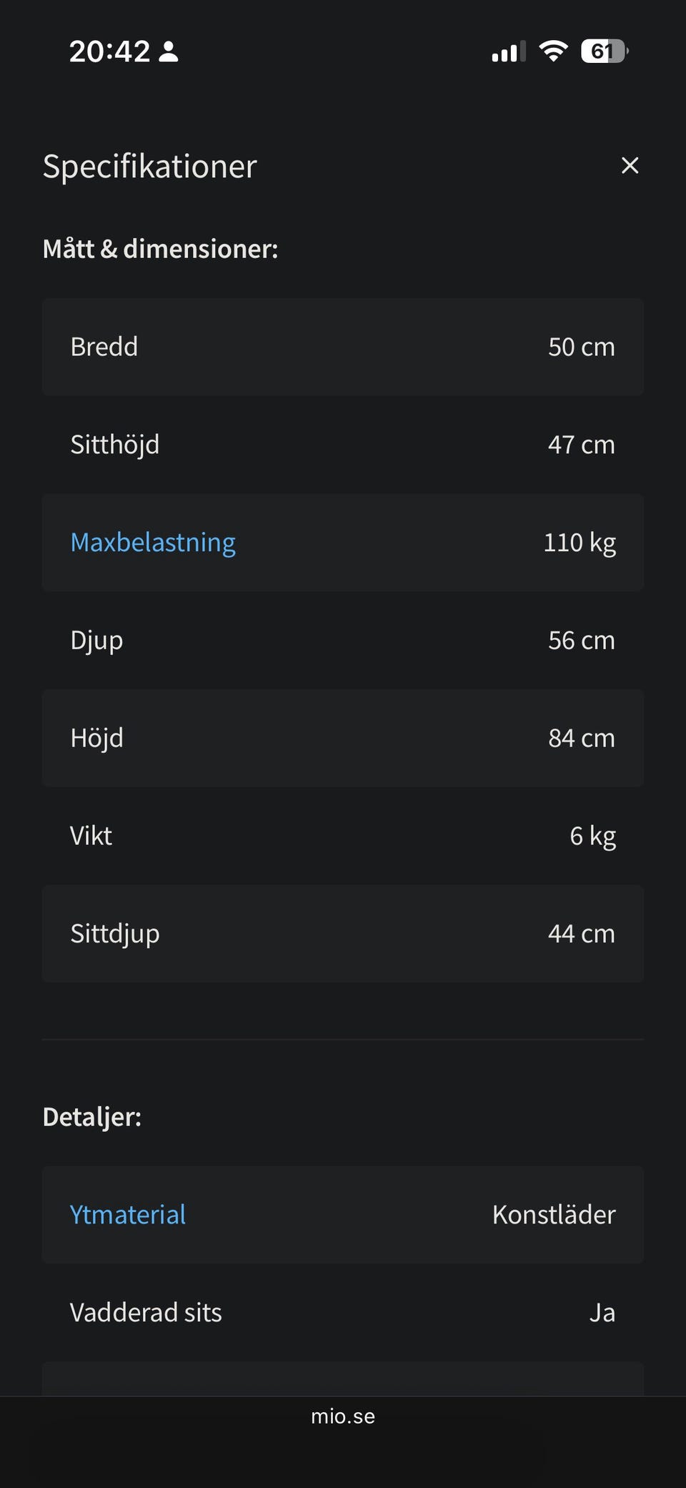Select the Höjd row
This screenshot has height=1488, width=686.
pyautogui.click(x=343, y=739)
